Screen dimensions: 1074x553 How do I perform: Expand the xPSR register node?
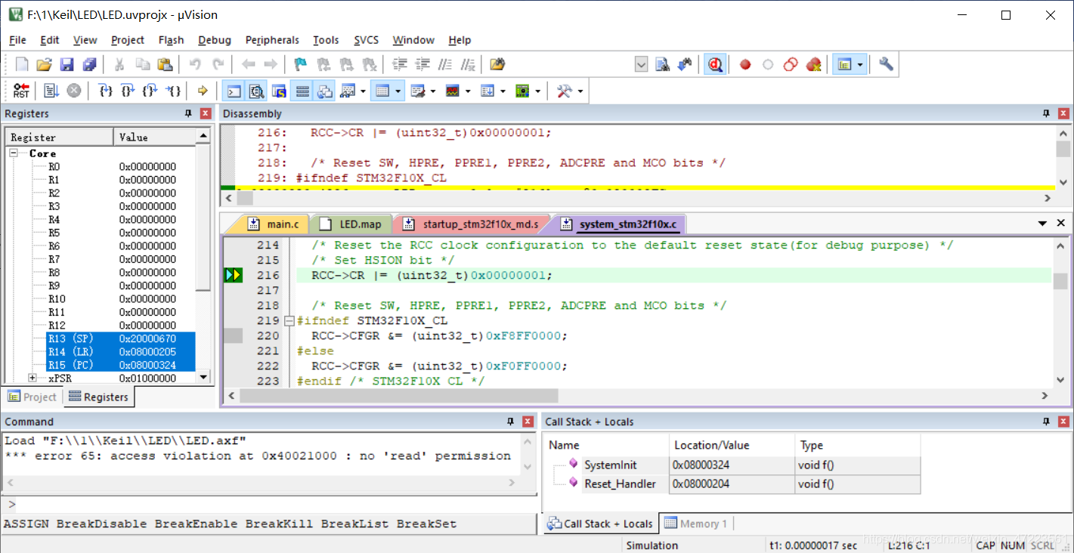click(32, 378)
